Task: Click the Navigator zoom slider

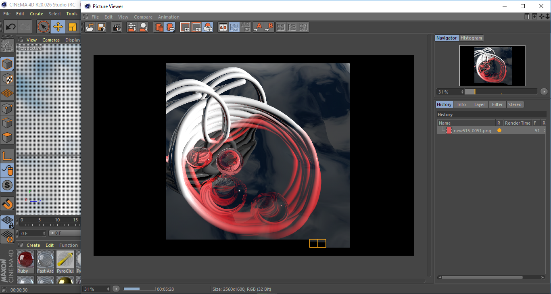Action: (x=501, y=92)
